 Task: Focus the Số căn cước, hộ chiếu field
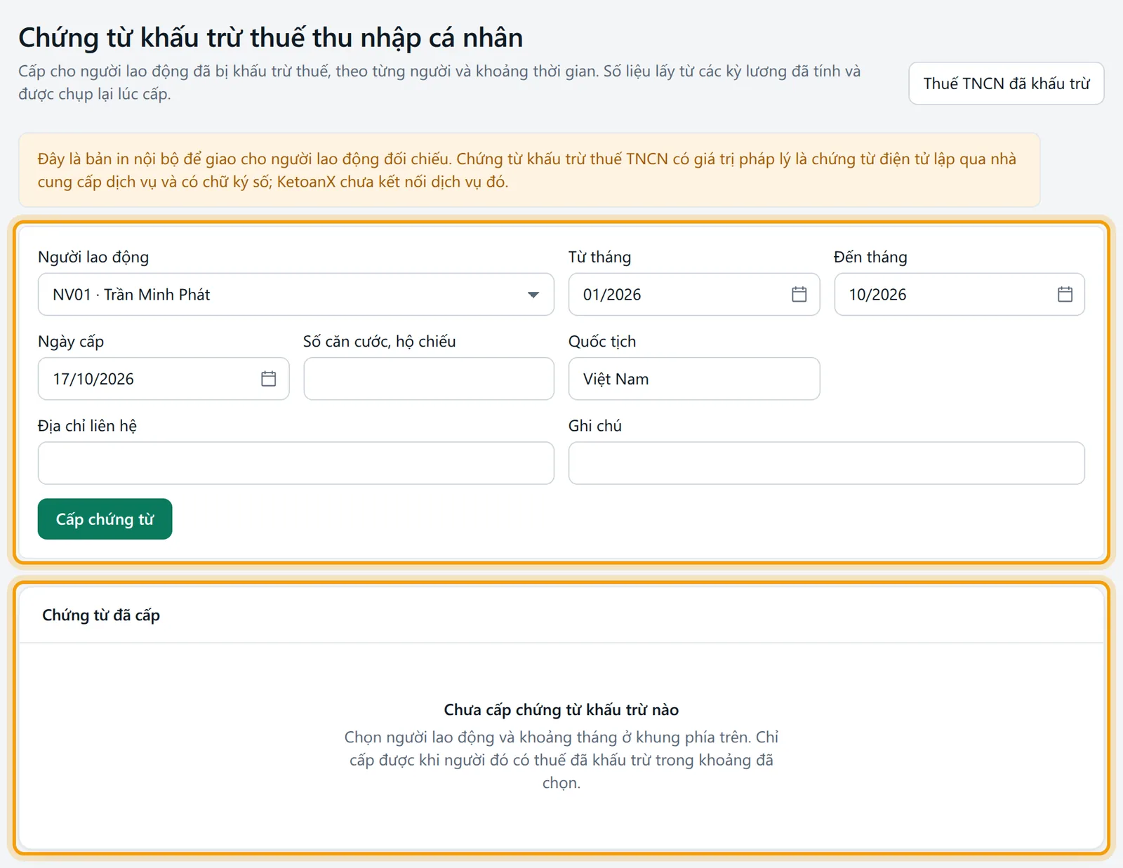(x=429, y=379)
